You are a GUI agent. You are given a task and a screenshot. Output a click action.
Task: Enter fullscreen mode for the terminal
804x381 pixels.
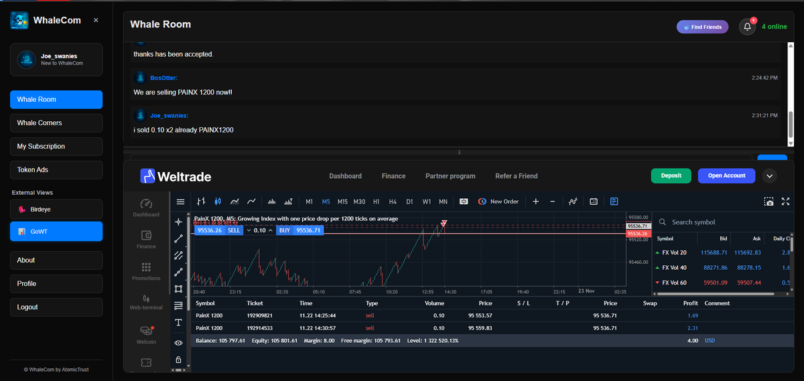(x=785, y=202)
